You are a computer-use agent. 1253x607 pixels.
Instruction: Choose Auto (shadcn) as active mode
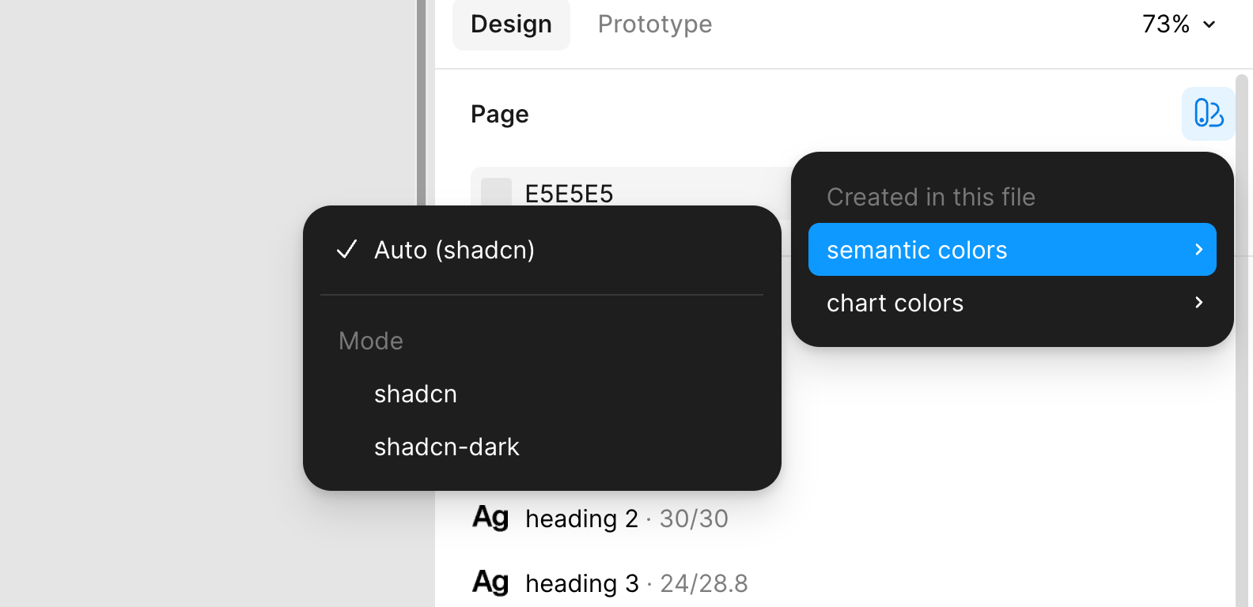tap(455, 250)
